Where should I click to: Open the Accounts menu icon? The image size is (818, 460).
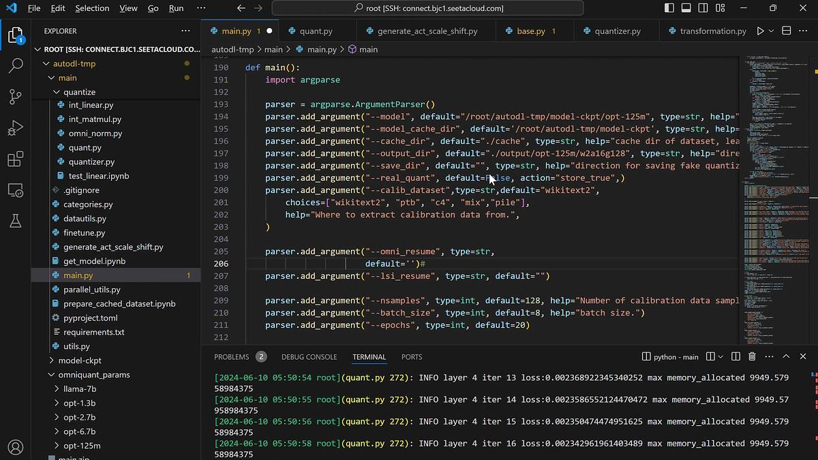[x=15, y=448]
